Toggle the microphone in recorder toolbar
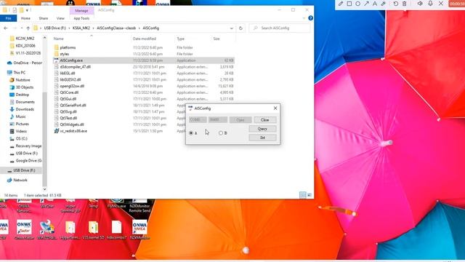The height and width of the screenshot is (262, 465). pos(430,4)
